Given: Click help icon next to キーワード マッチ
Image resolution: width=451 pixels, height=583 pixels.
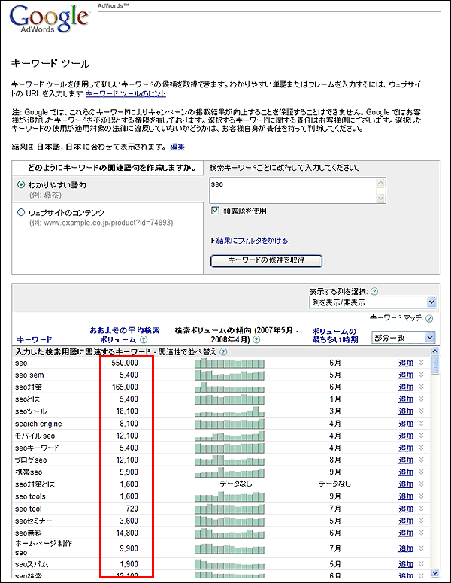Looking at the screenshot, I should (x=429, y=319).
